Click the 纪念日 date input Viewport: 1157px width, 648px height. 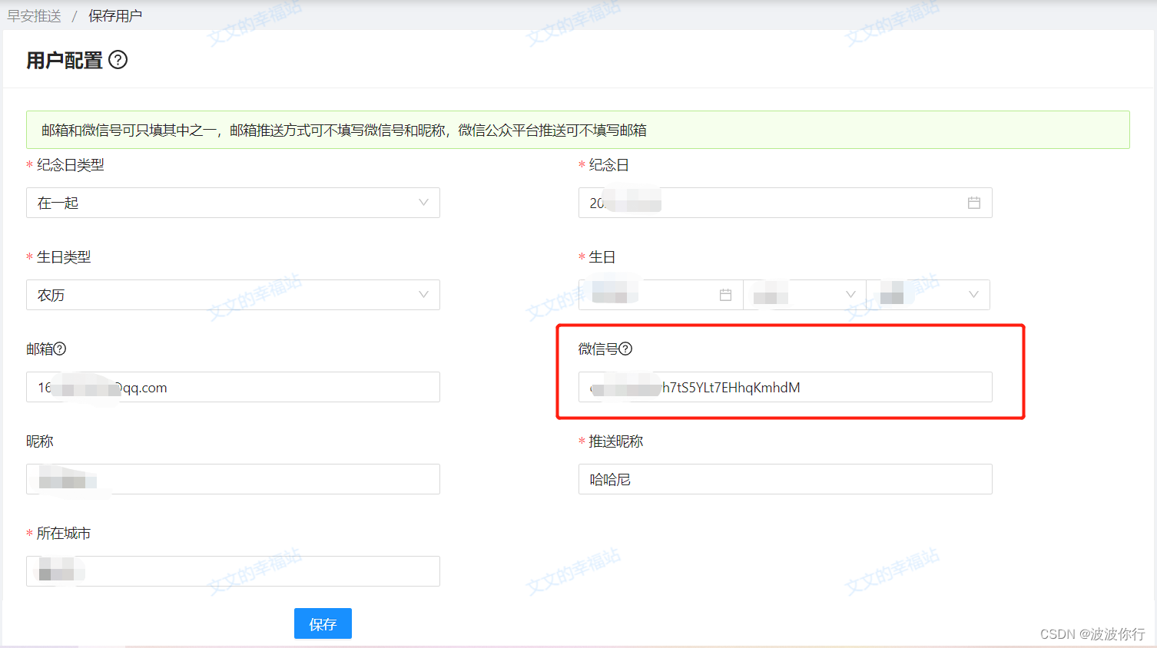pos(785,203)
